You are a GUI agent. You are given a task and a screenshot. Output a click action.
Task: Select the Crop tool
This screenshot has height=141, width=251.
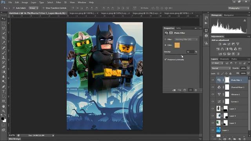(4, 38)
